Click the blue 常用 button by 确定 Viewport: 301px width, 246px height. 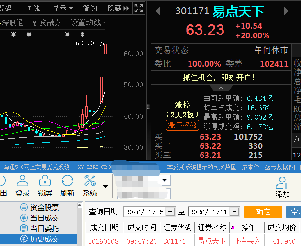pyautogui.click(x=293, y=212)
